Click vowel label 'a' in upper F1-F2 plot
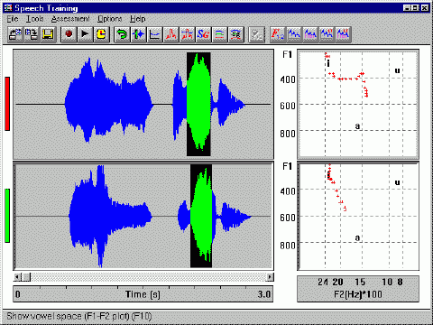433x325 pixels. tap(357, 125)
